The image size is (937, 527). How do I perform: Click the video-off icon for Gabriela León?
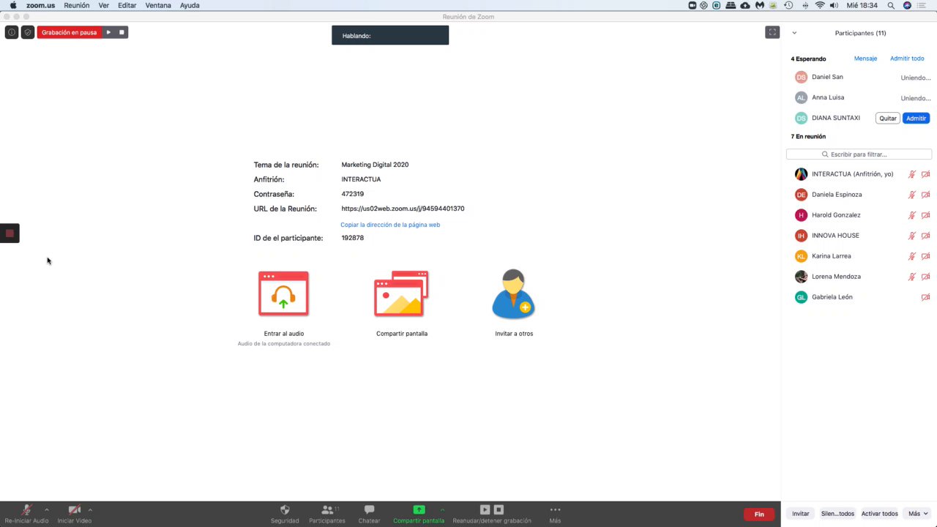pos(925,297)
